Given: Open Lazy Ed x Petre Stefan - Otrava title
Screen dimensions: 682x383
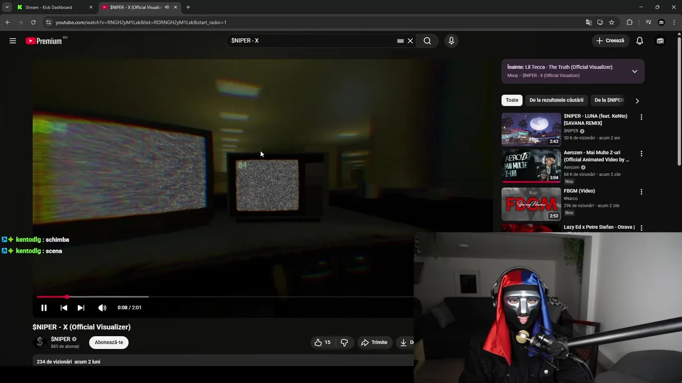Looking at the screenshot, I should point(599,227).
